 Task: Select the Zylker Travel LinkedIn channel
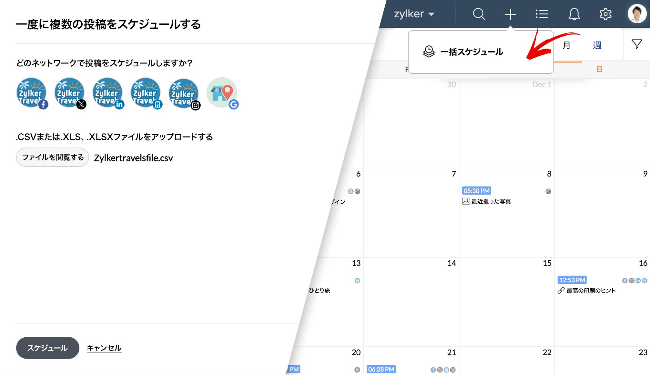[x=107, y=93]
